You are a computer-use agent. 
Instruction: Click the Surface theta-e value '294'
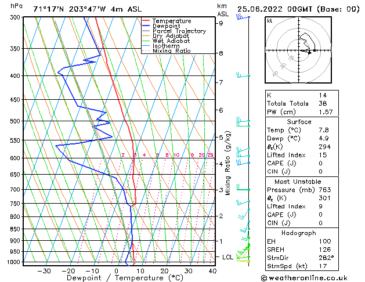point(325,147)
